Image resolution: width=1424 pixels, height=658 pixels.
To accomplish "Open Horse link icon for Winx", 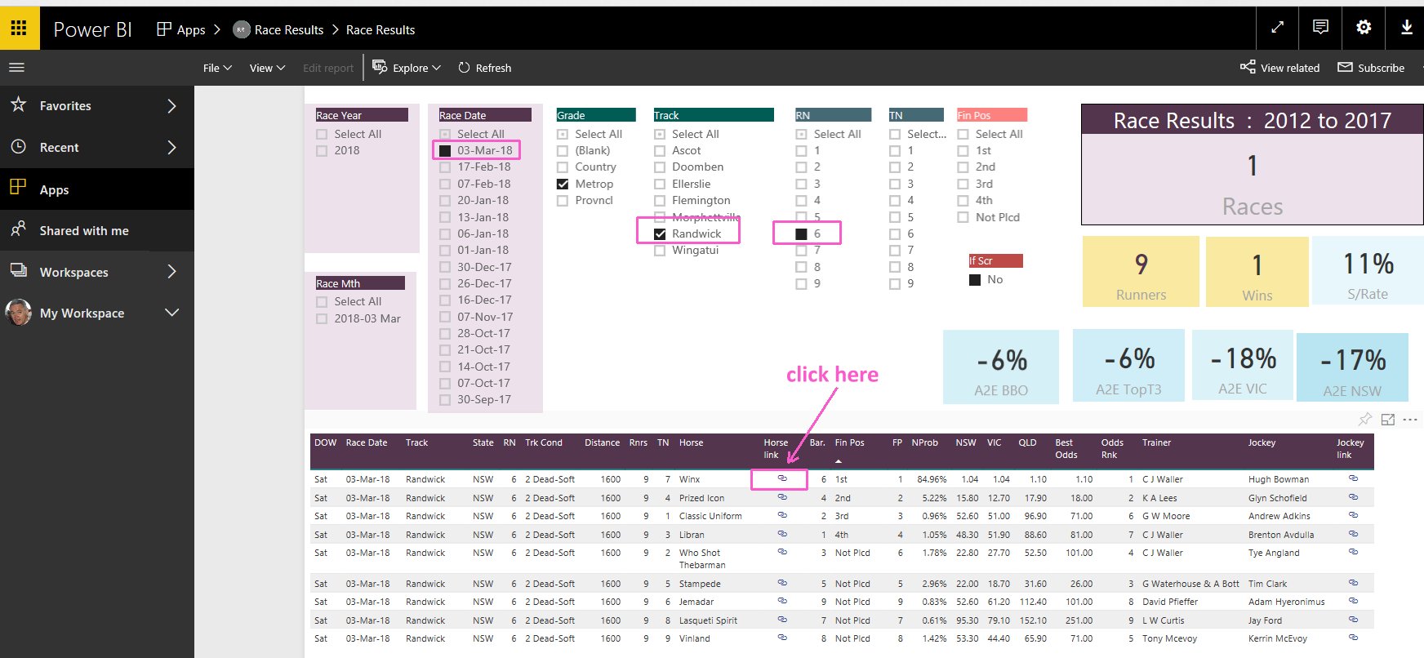I will 782,478.
